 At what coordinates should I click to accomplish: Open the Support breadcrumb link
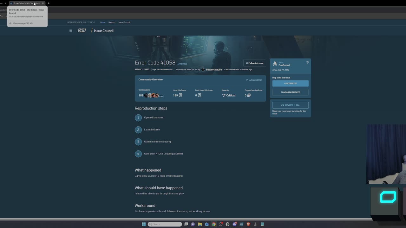coord(112,22)
